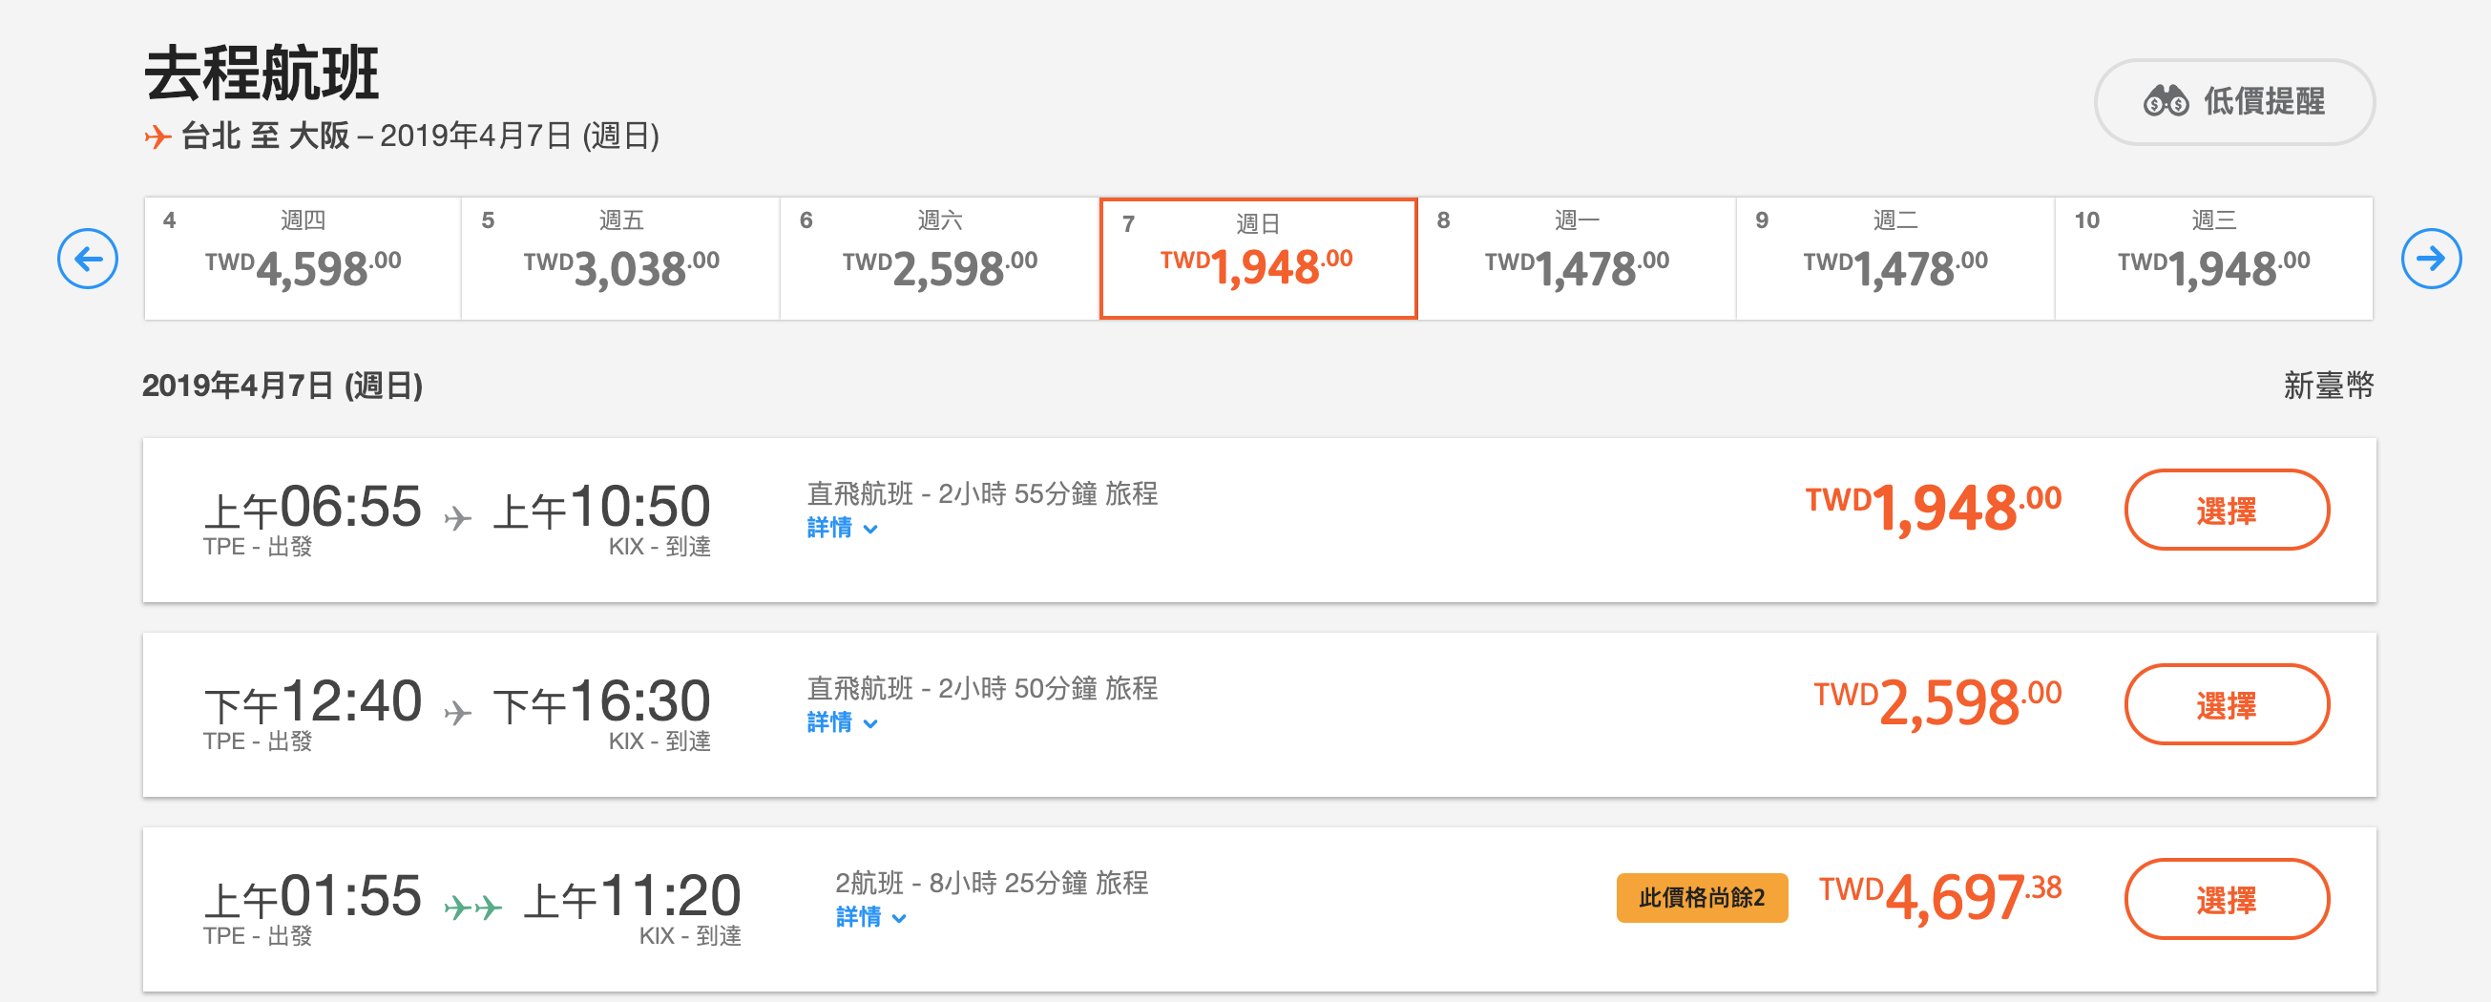The height and width of the screenshot is (1002, 2491).
Task: Click 選擇 for the TWD1,948 flight
Action: pyautogui.click(x=2226, y=510)
